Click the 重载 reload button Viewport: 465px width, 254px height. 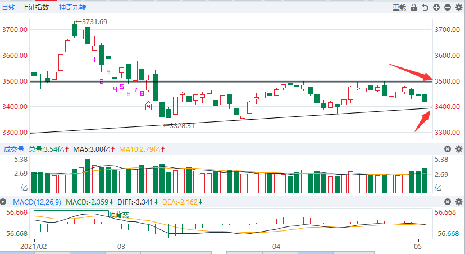click(x=399, y=7)
